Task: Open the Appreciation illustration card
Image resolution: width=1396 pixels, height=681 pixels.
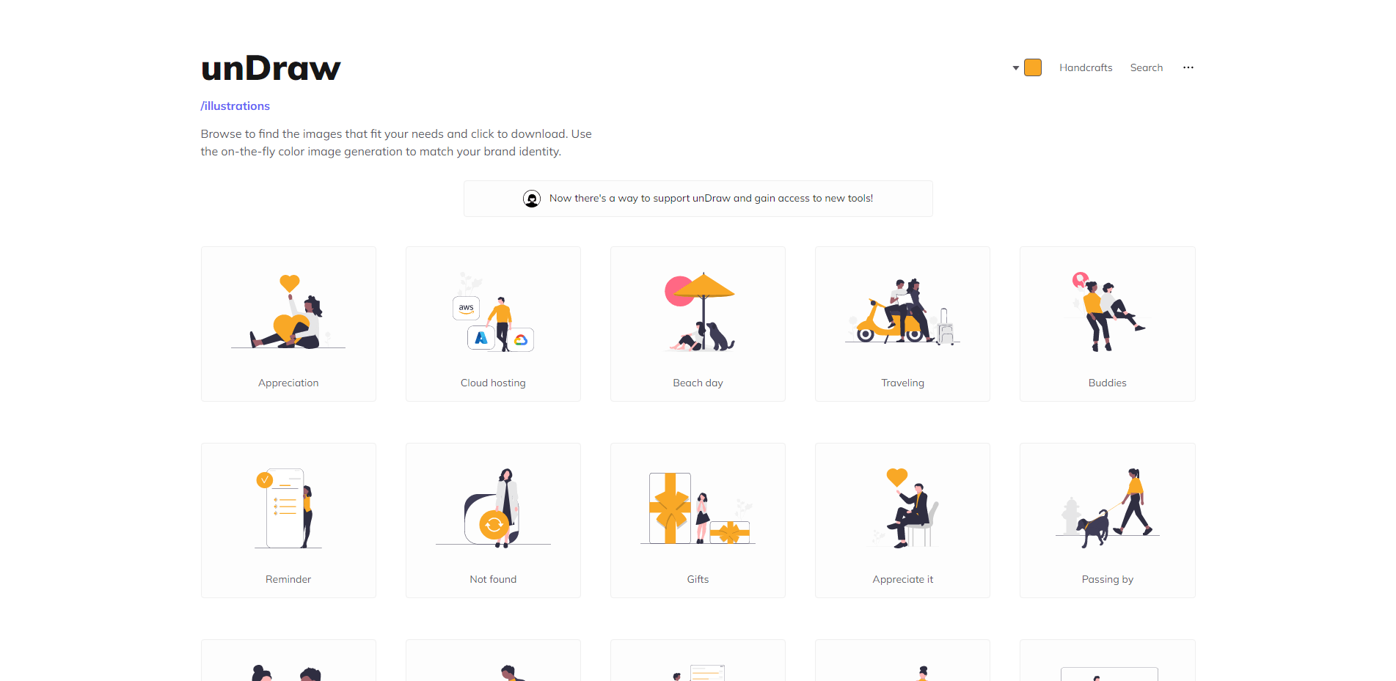Action: point(288,324)
